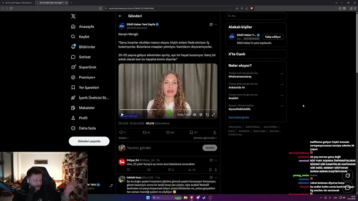358x201 pixels.
Task: Repost the main post (39)
Action: tap(146, 132)
